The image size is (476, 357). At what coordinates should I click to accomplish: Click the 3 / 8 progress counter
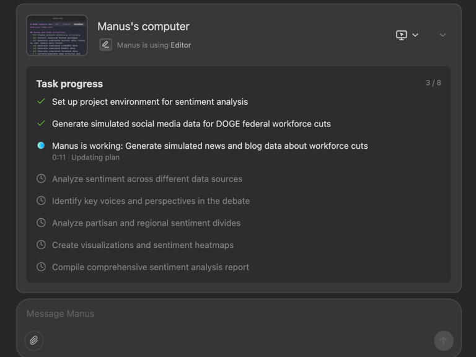coord(433,82)
